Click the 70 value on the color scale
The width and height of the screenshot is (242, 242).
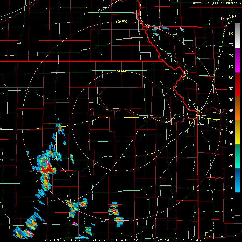(231, 56)
